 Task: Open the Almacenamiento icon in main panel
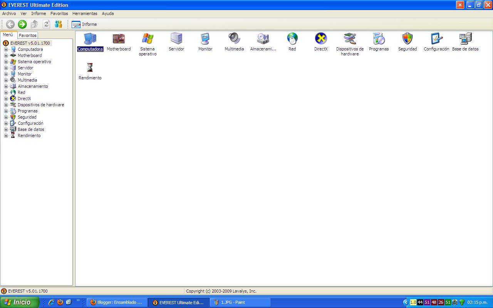click(x=263, y=39)
